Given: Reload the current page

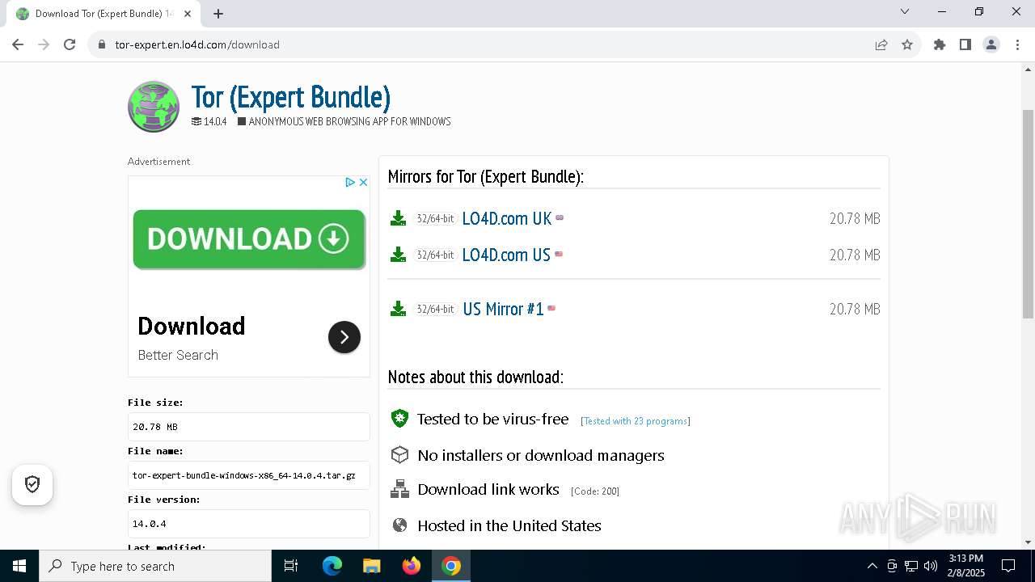Looking at the screenshot, I should point(70,44).
